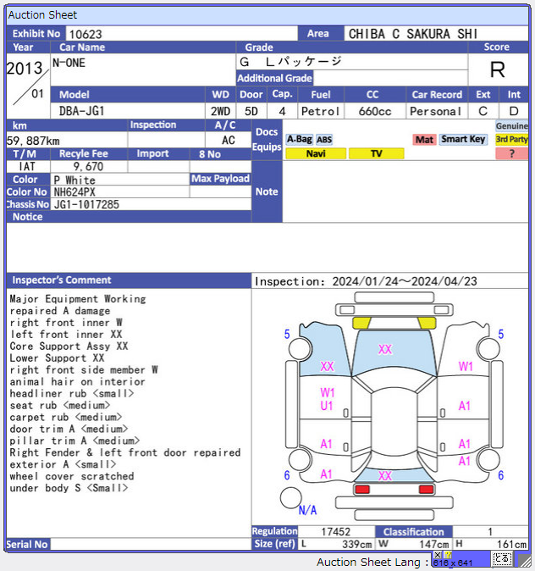
Task: Click the A.Bag equipment badge
Action: (x=299, y=139)
